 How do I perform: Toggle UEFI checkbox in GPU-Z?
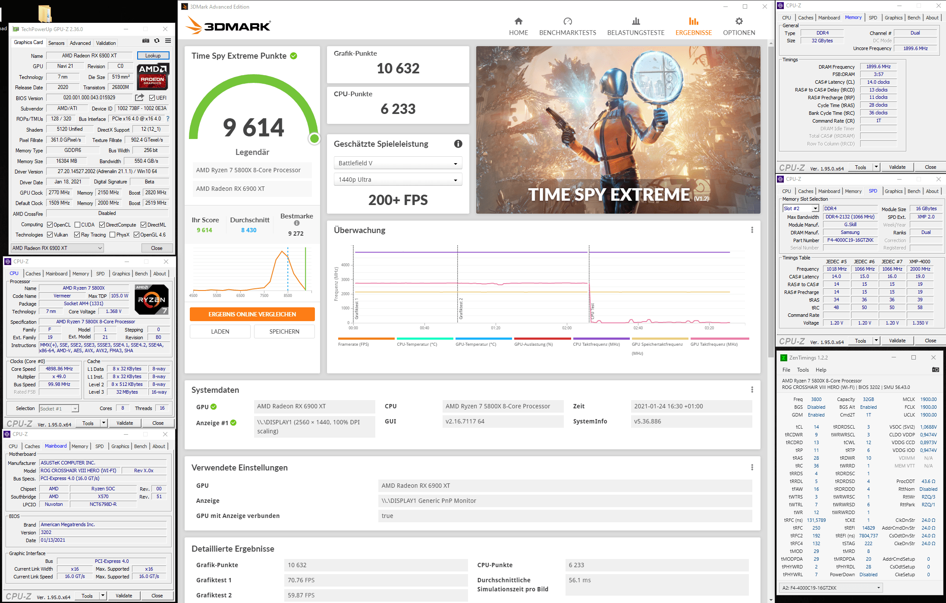click(152, 98)
